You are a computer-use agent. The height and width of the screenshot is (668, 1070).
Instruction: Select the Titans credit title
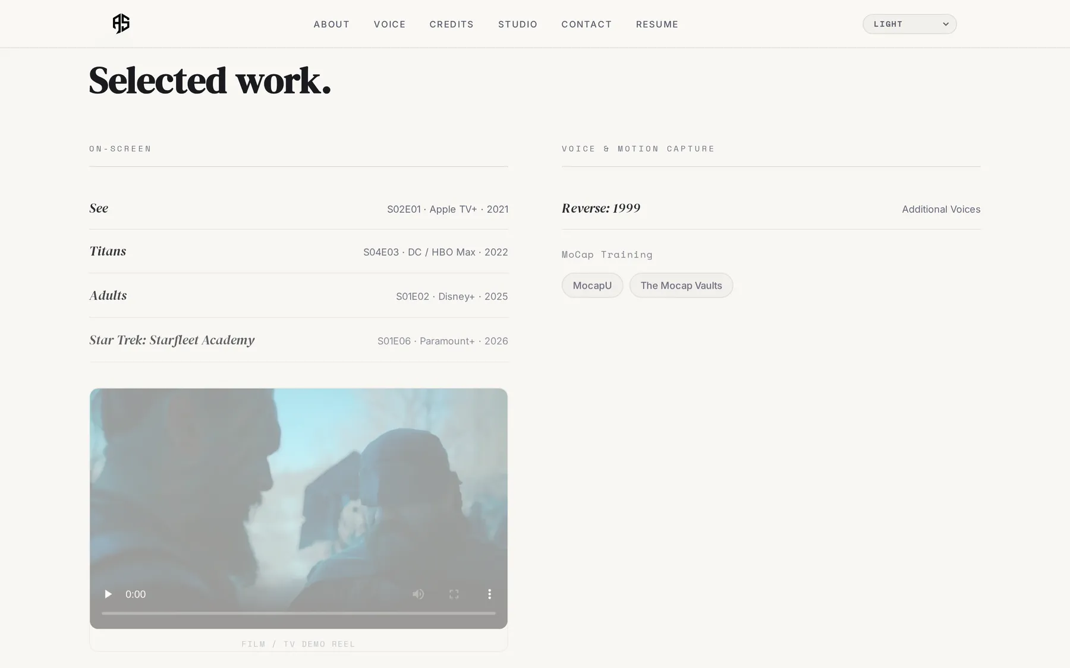pos(108,251)
